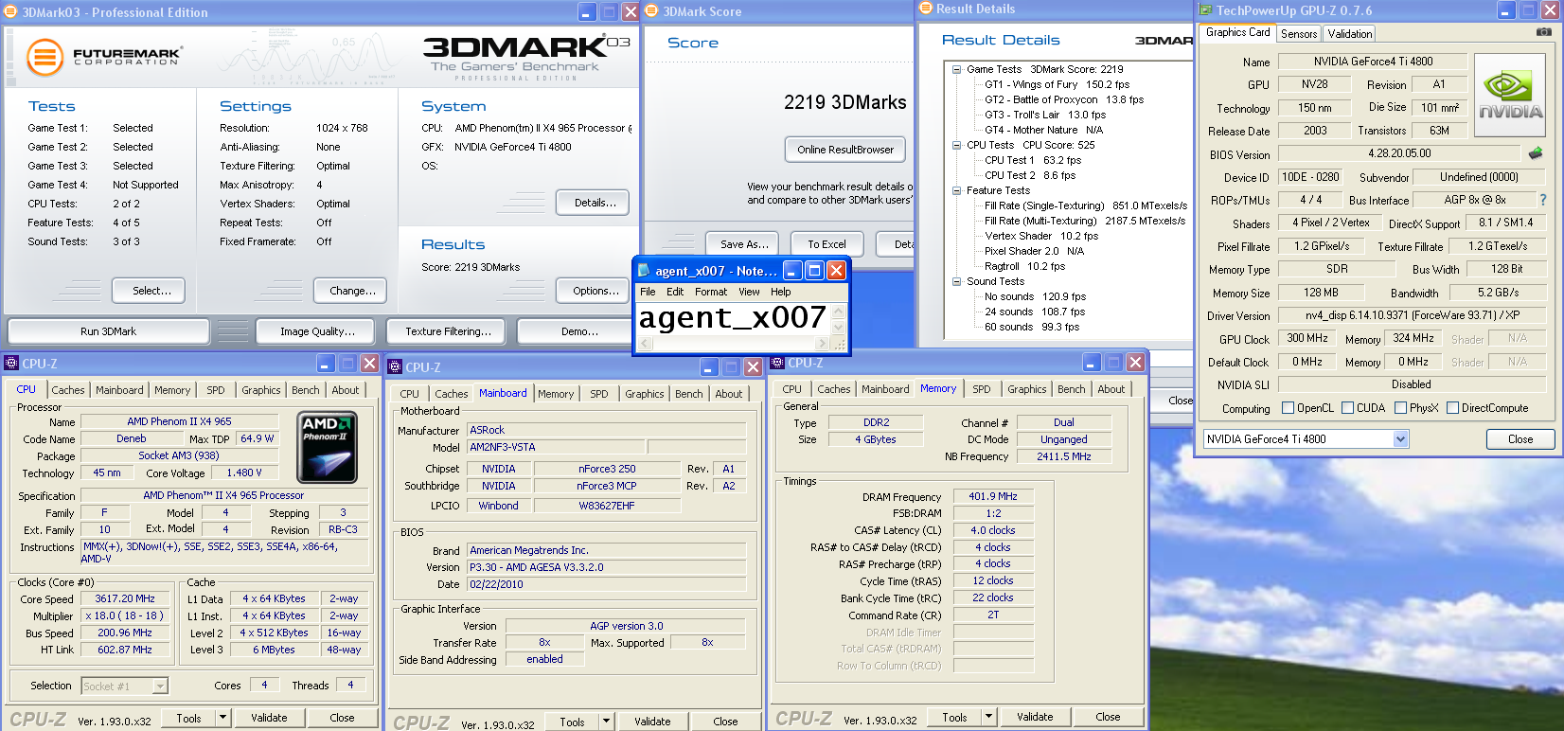The image size is (1564, 731).
Task: Click To Excel button
Action: pyautogui.click(x=826, y=243)
